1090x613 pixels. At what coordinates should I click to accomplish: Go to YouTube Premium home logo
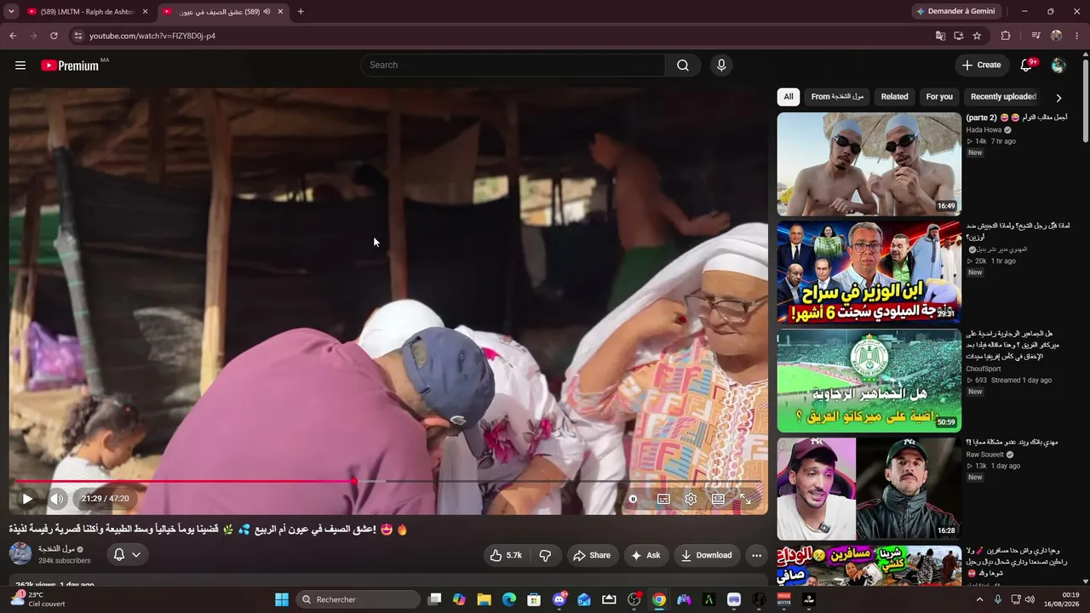pos(70,66)
